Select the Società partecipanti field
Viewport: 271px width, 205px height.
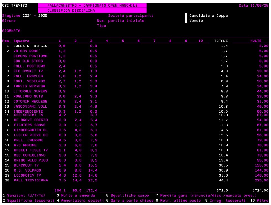[131, 15]
